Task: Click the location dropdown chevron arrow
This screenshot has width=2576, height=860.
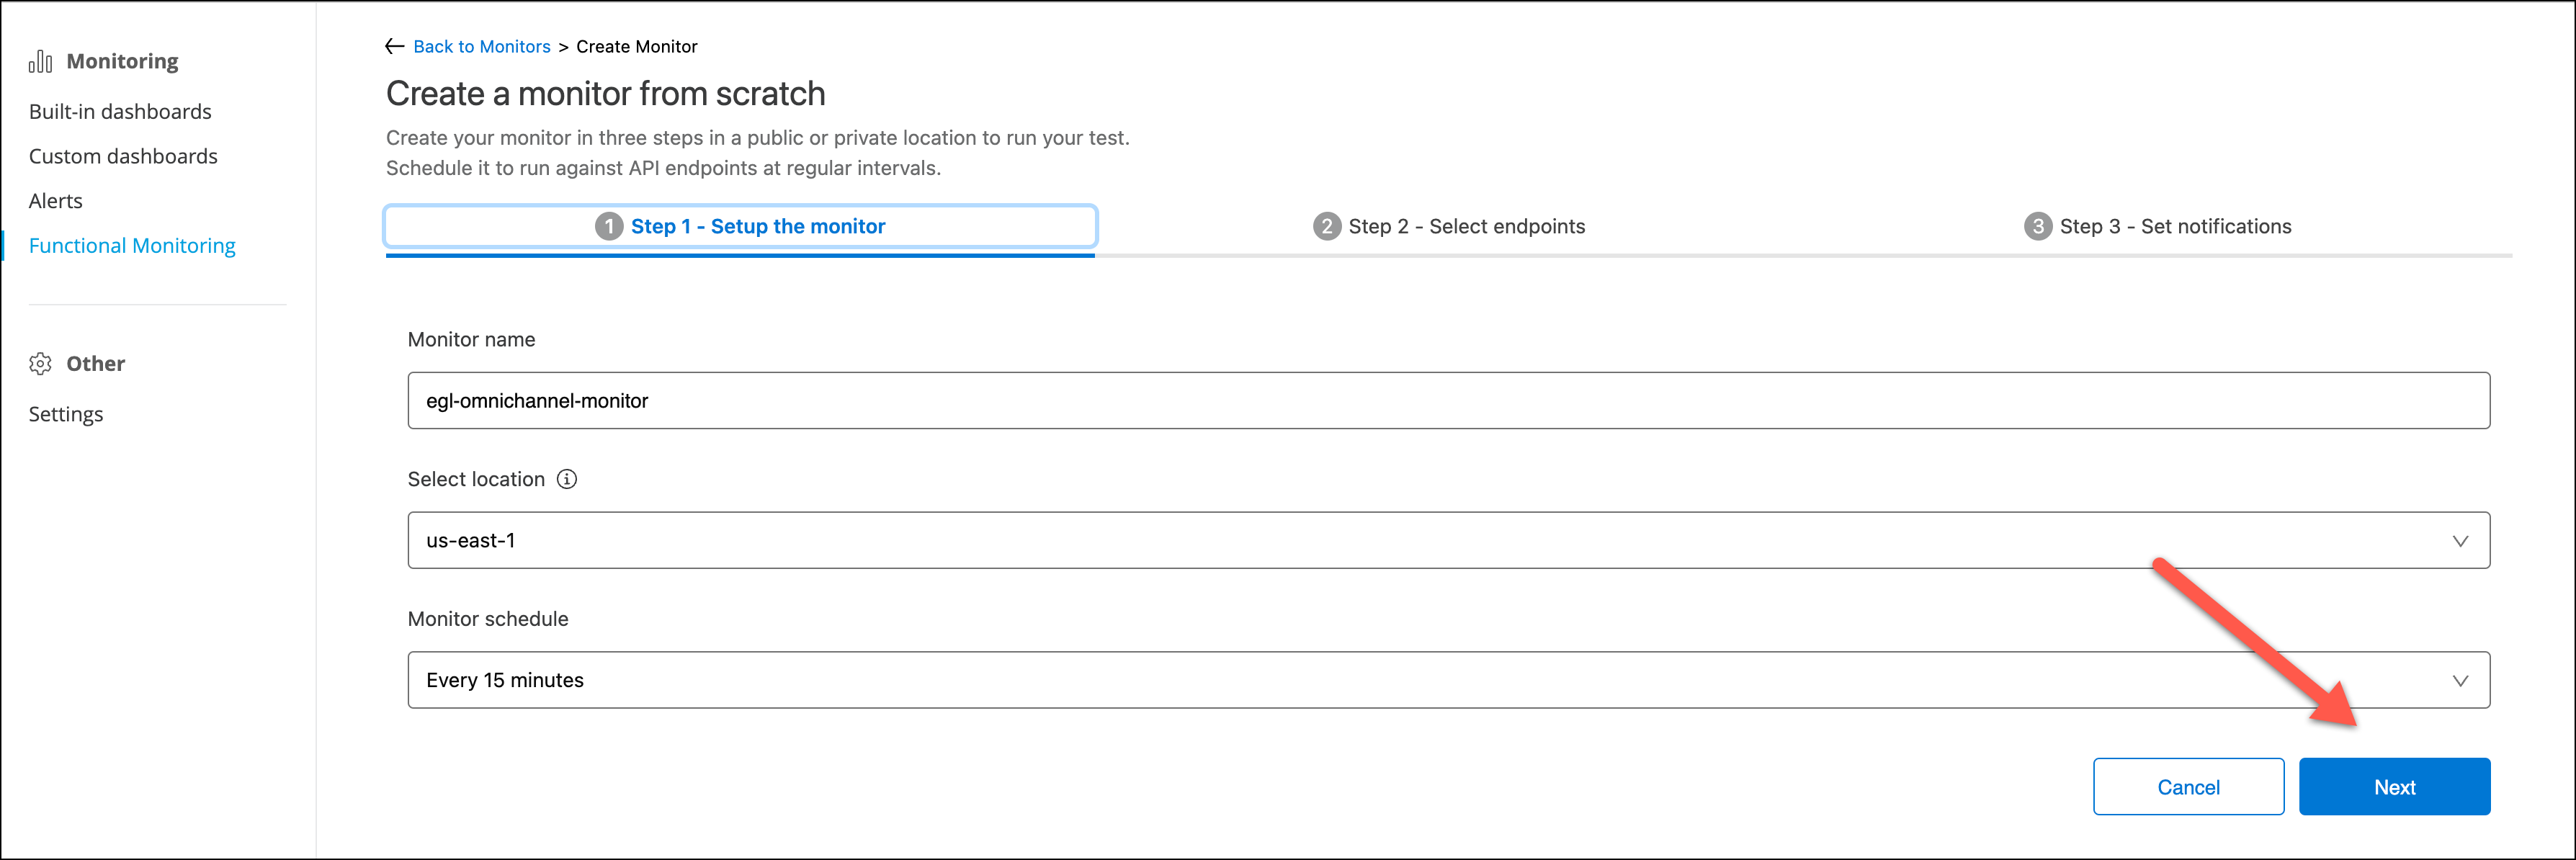Action: (x=2460, y=541)
